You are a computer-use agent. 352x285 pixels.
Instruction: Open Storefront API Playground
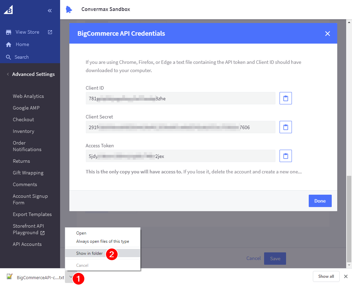[28, 229]
